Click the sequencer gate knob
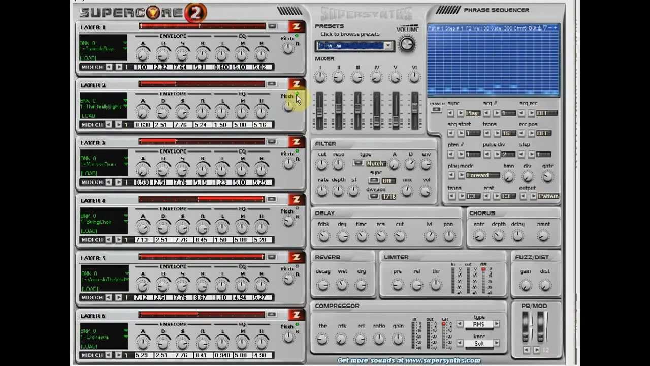650x366 pixels. pos(547,176)
